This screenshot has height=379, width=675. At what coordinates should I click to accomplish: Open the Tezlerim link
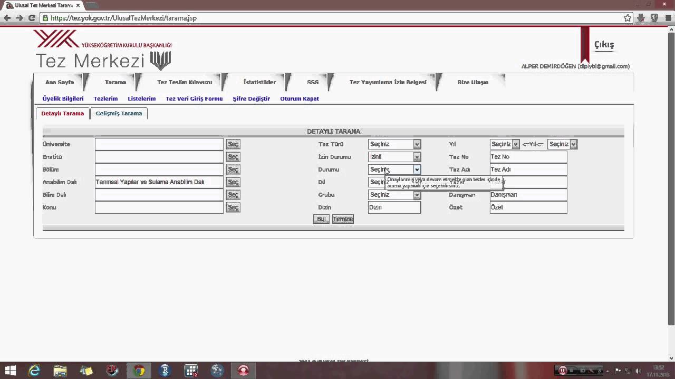[x=105, y=98]
